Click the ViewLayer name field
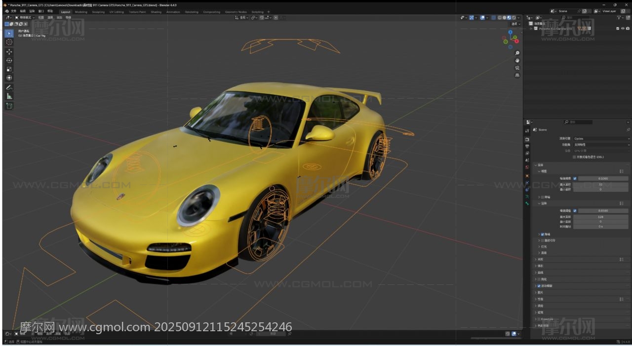 [610, 11]
